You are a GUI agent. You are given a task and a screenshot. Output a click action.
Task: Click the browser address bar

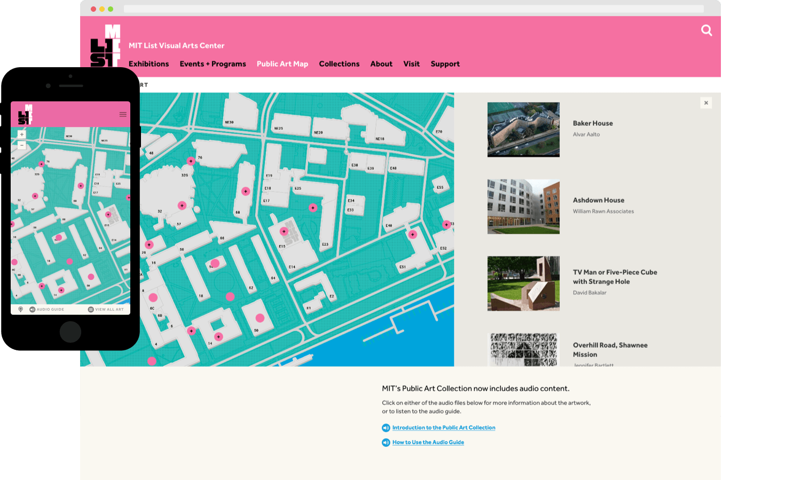414,9
